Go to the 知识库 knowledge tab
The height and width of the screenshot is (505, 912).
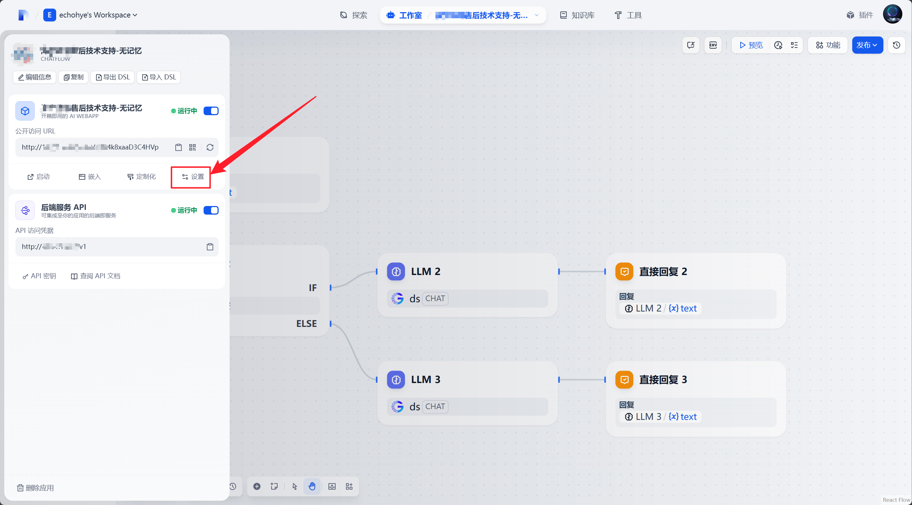pyautogui.click(x=577, y=15)
